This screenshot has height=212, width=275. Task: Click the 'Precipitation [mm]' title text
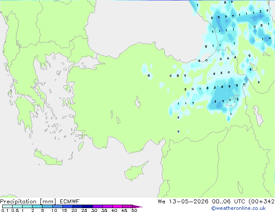coord(28,202)
